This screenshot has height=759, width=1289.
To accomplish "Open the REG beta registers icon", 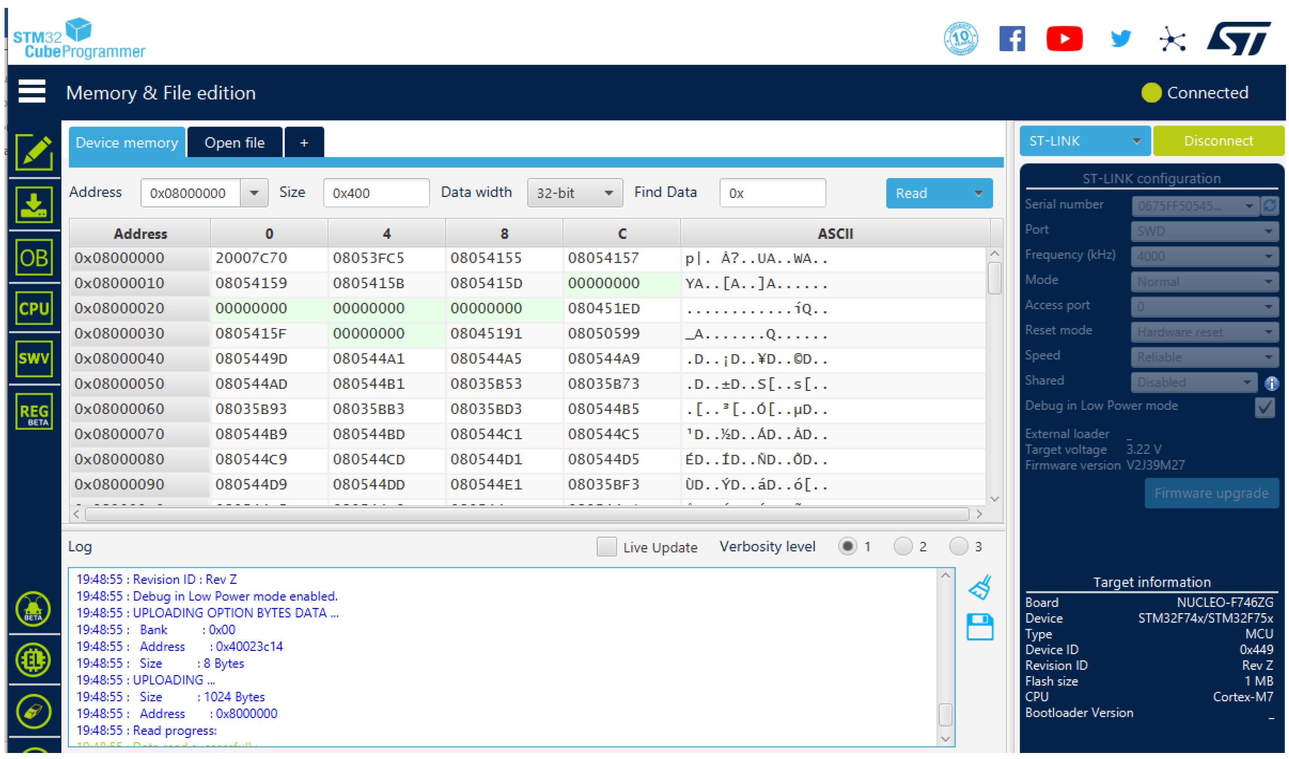I will click(x=34, y=412).
